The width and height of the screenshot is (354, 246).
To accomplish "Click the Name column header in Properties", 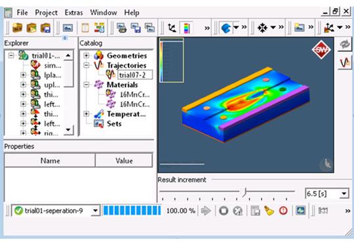I will tap(50, 160).
